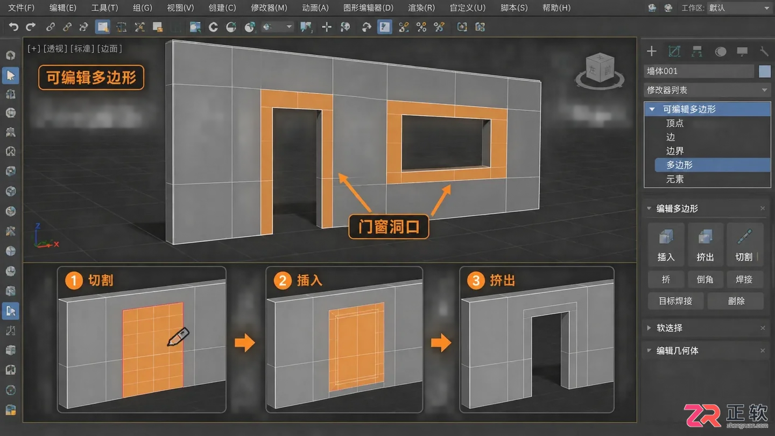Image resolution: width=775 pixels, height=436 pixels.
Task: Open the 文件(F) menu
Action: [x=22, y=8]
